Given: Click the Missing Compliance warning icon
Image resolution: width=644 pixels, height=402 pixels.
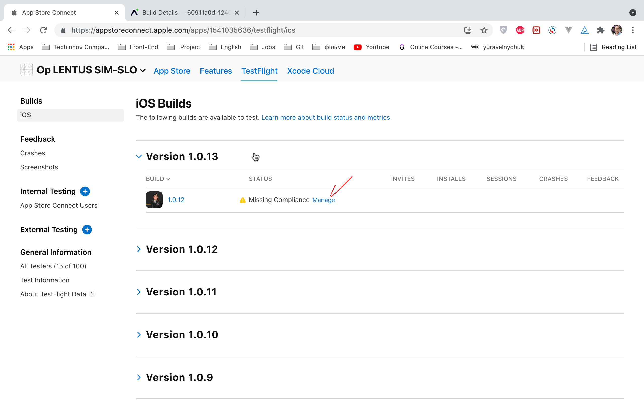Looking at the screenshot, I should [x=243, y=200].
